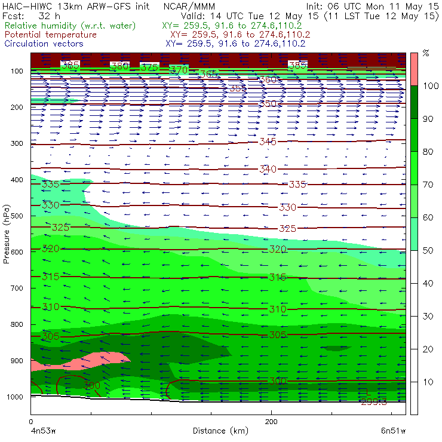Click the 'Distance (km)' horizontal axis label

pyautogui.click(x=220, y=431)
